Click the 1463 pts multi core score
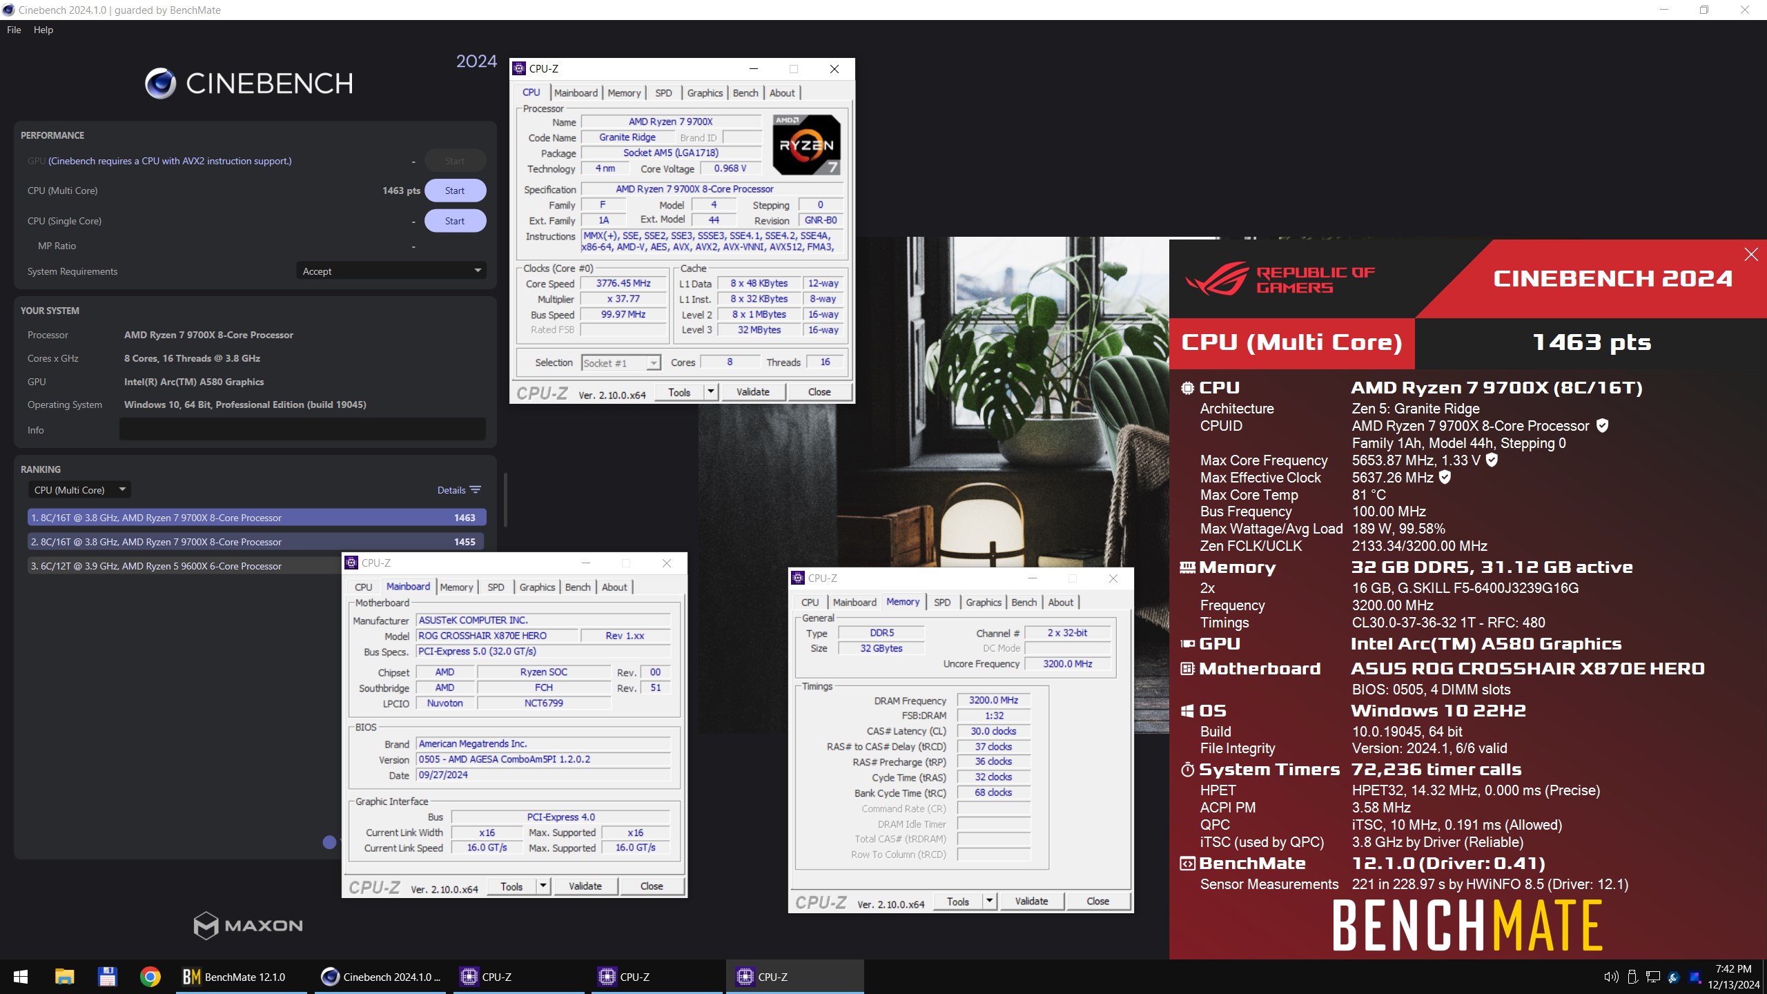Screen dimensions: 1767x994 pos(401,191)
